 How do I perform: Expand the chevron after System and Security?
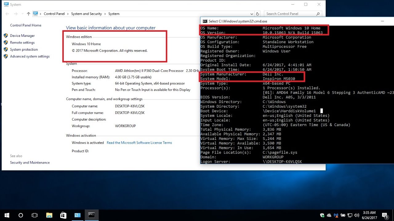pos(105,14)
